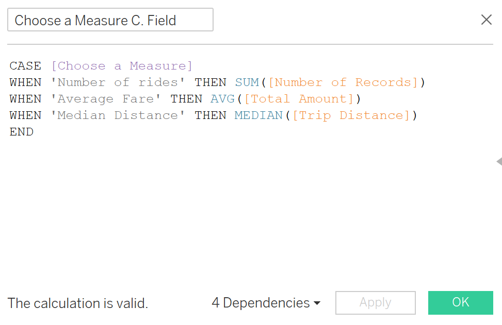Click THEN keyword on the Average Fare line

tap(186, 99)
